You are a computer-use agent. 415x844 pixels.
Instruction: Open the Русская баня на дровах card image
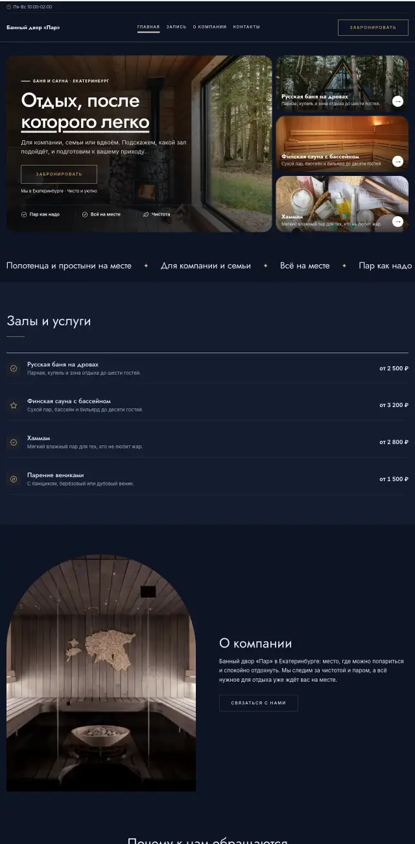342,84
